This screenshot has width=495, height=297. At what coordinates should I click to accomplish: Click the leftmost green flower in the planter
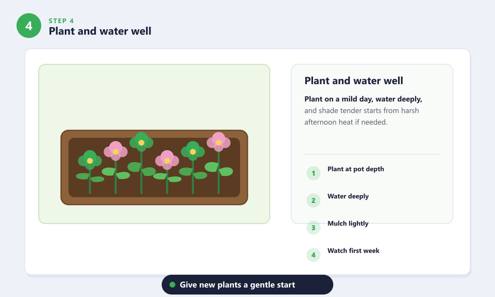[x=90, y=160]
